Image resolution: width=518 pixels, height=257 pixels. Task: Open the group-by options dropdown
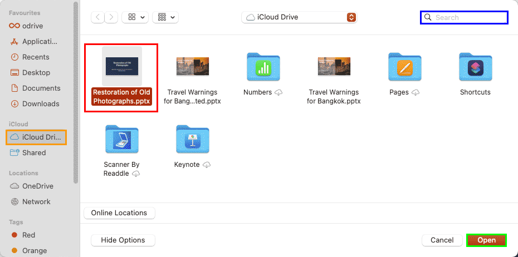click(165, 17)
